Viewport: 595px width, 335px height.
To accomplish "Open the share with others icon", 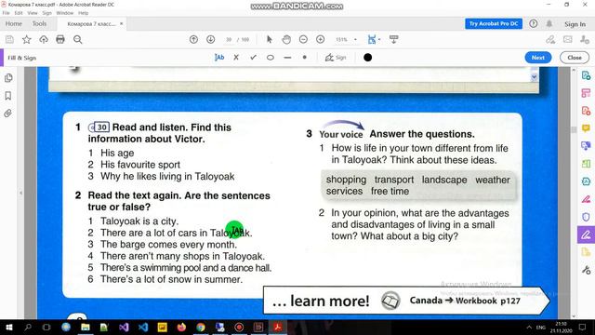I will (585, 39).
